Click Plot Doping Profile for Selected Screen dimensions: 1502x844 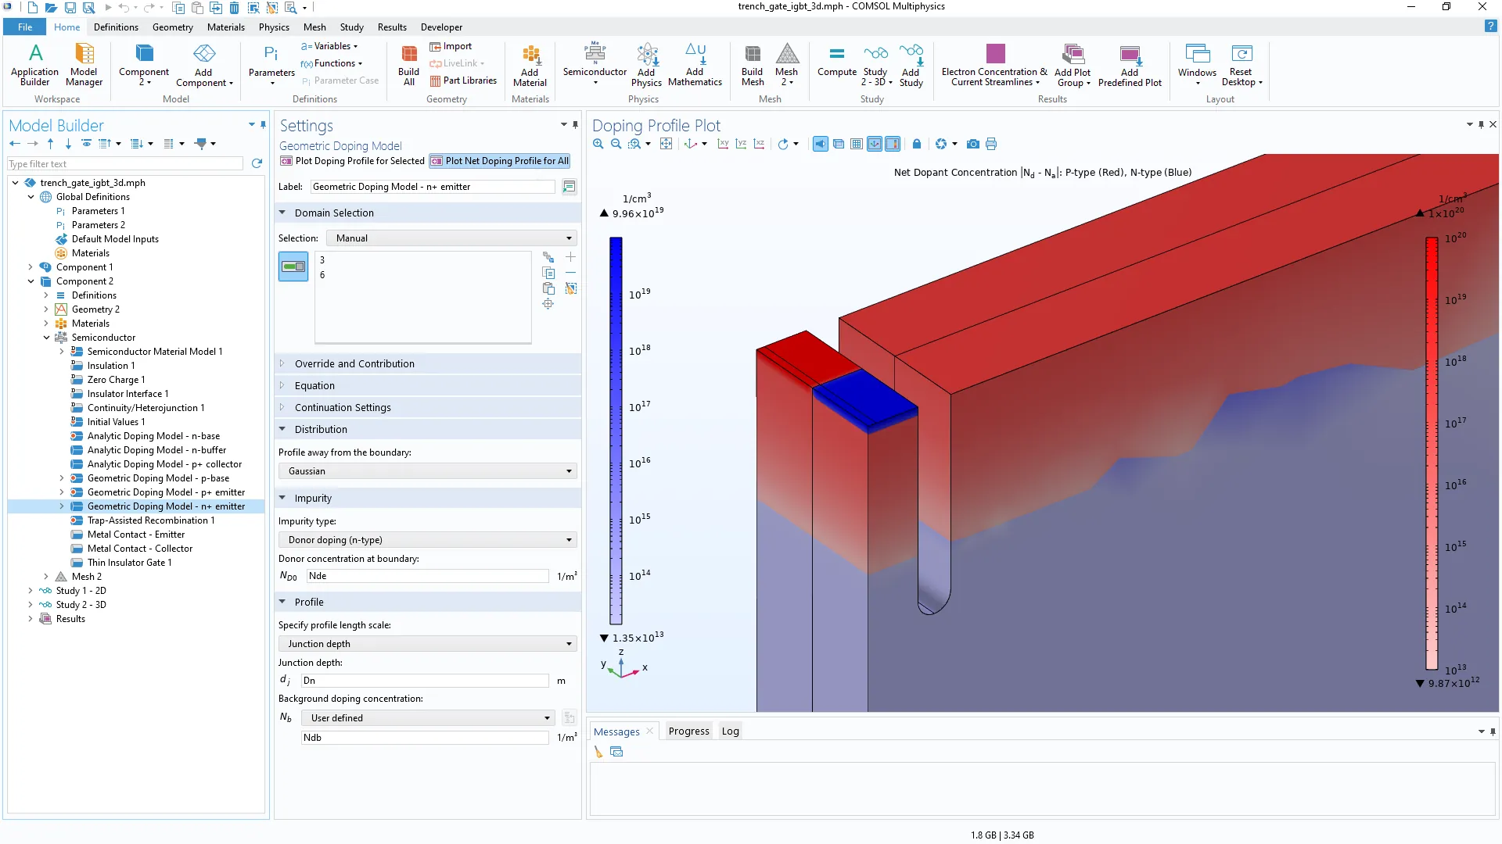tap(353, 161)
